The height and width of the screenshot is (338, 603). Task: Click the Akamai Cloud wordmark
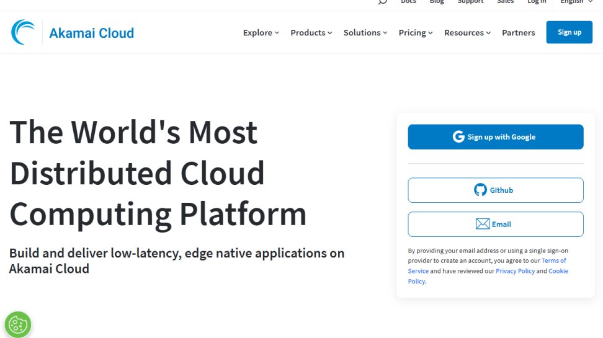92,33
